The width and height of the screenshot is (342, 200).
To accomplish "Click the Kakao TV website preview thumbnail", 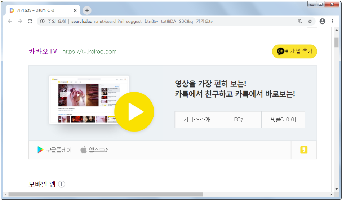I will (x=89, y=100).
